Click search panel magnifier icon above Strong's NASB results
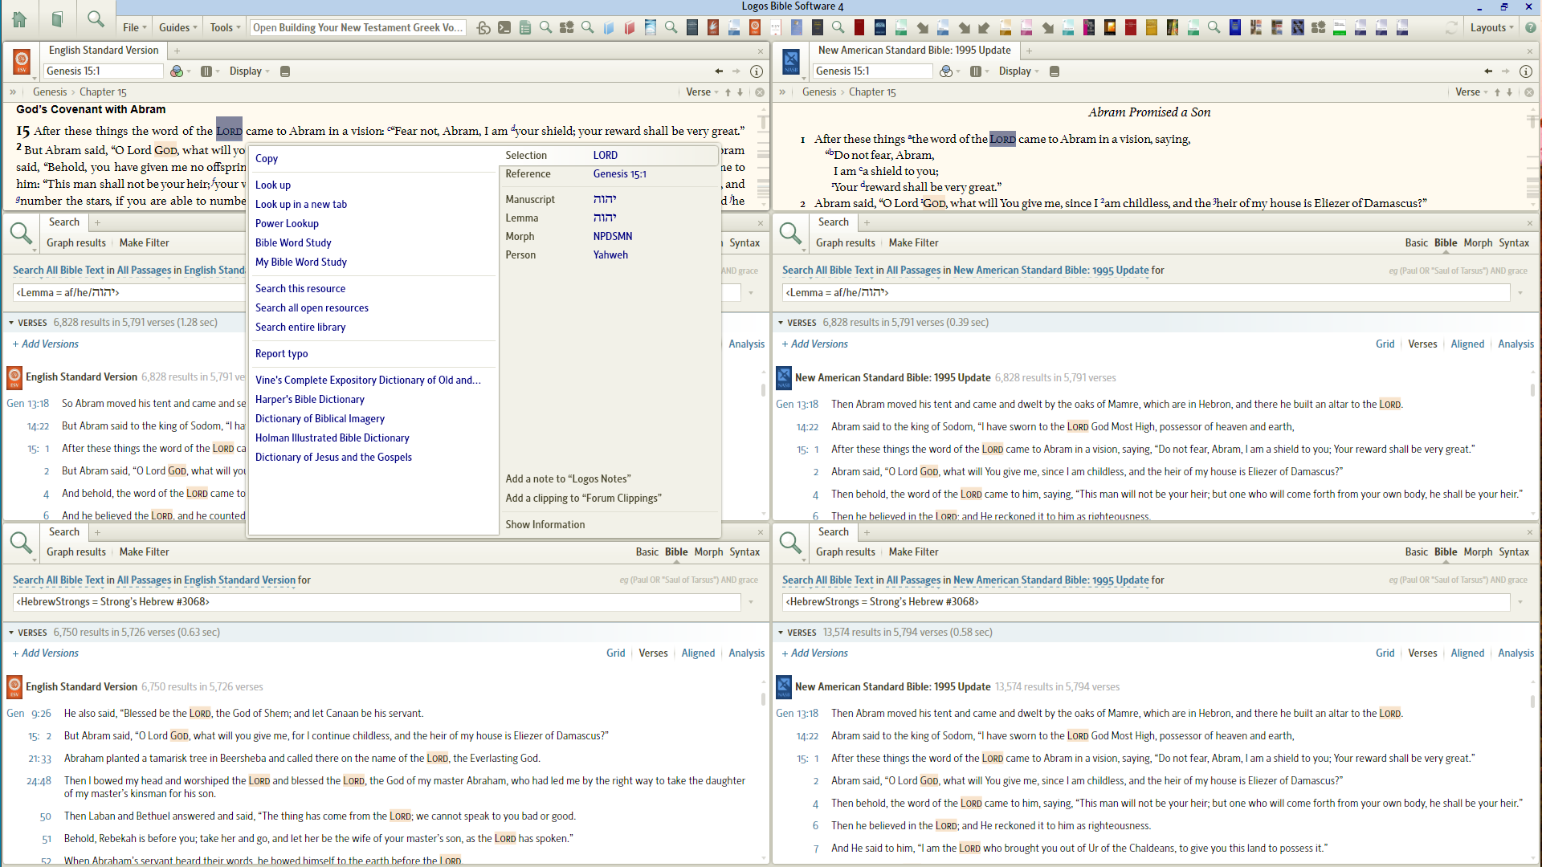Viewport: 1542px width, 867px height. 790,543
